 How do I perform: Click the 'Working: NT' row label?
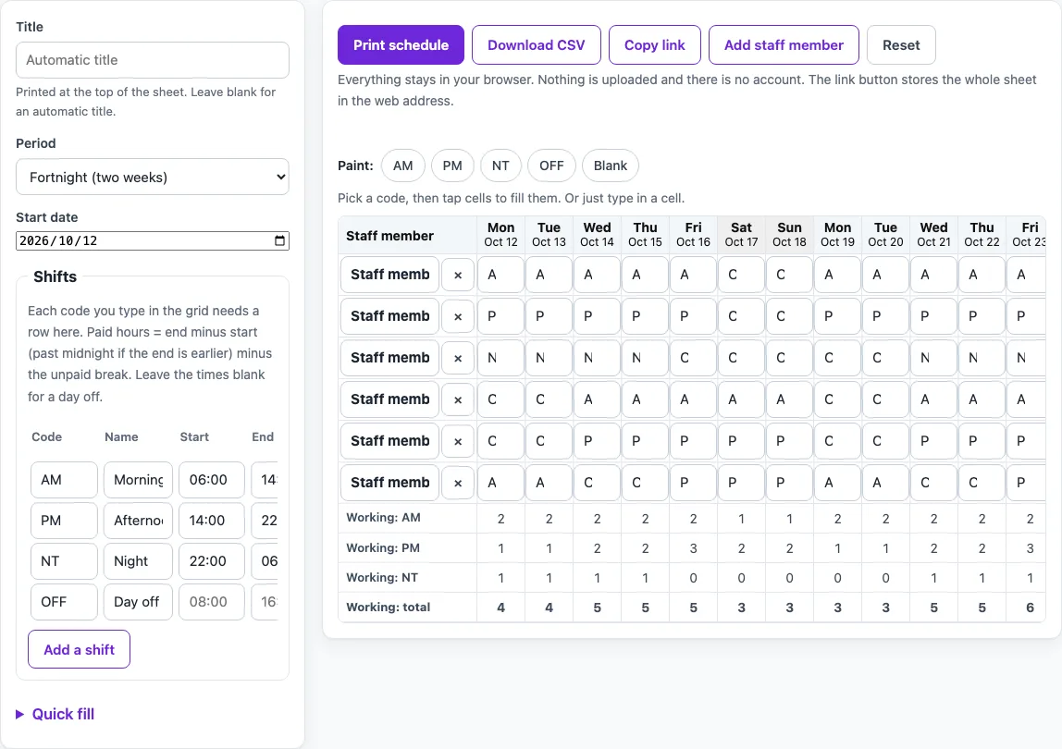382,577
